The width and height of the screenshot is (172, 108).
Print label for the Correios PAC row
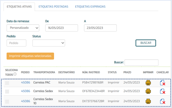[148, 83]
